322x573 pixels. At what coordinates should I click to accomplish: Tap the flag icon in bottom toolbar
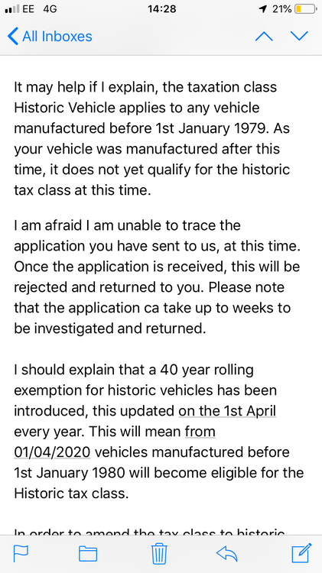tap(21, 553)
